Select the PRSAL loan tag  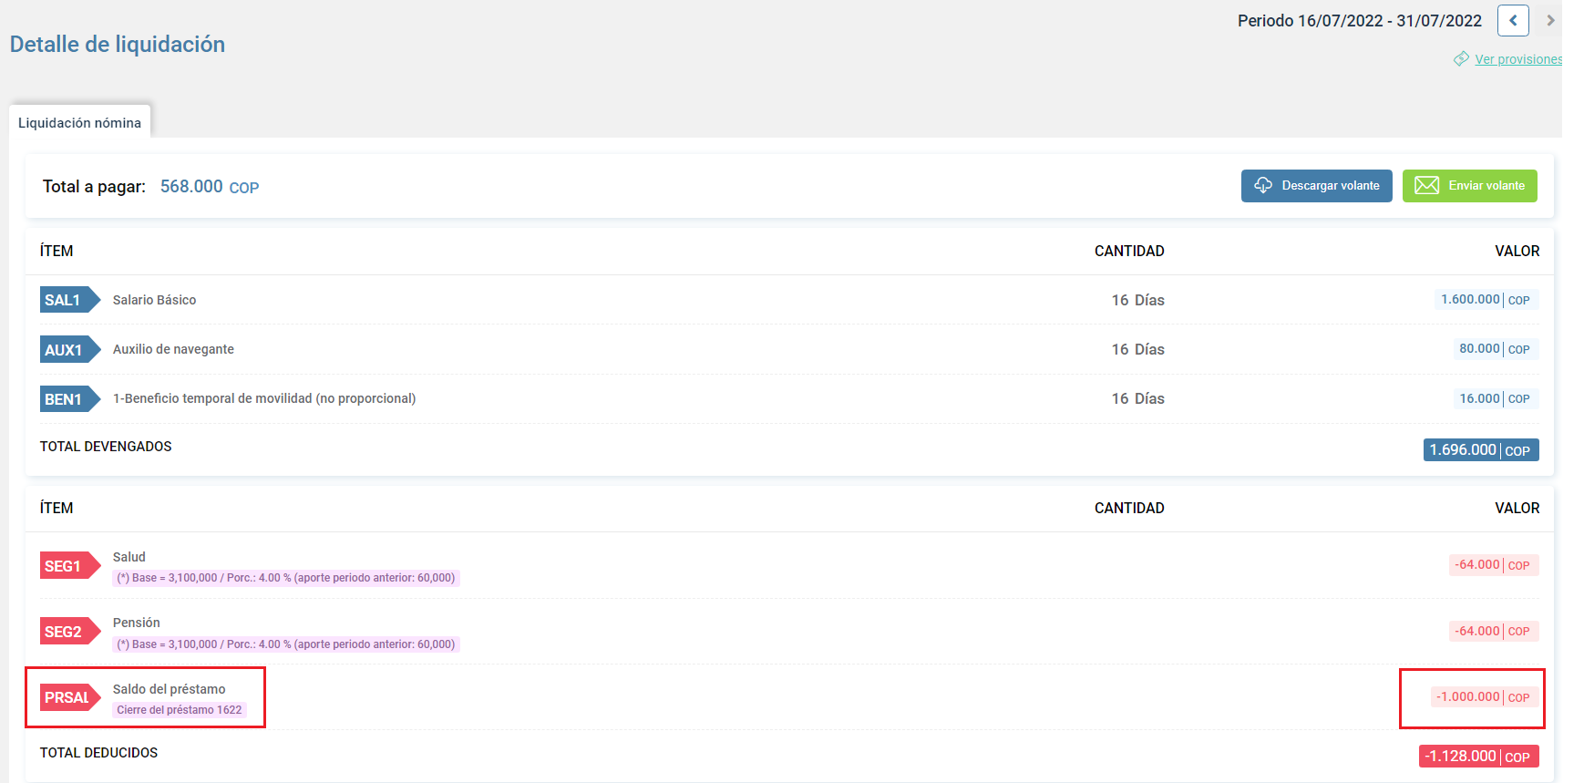tap(69, 697)
